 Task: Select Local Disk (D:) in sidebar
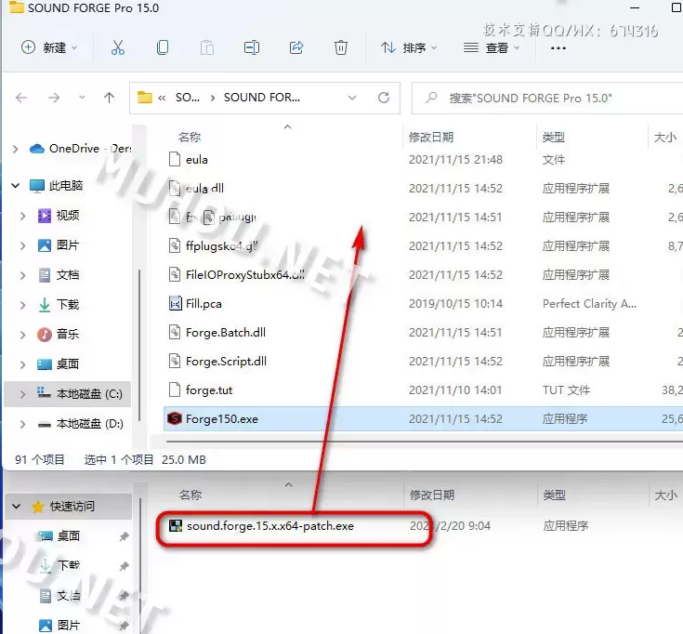click(x=80, y=424)
